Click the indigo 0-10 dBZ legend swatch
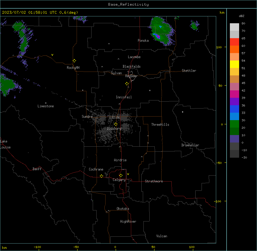Viewport: 257px width, 251px height. coord(234,139)
